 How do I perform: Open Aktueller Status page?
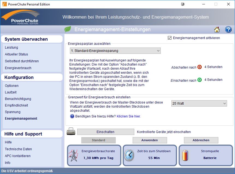pyautogui.click(x=16, y=54)
